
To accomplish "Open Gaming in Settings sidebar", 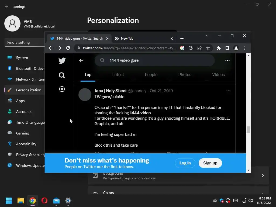I will pyautogui.click(x=25, y=133).
